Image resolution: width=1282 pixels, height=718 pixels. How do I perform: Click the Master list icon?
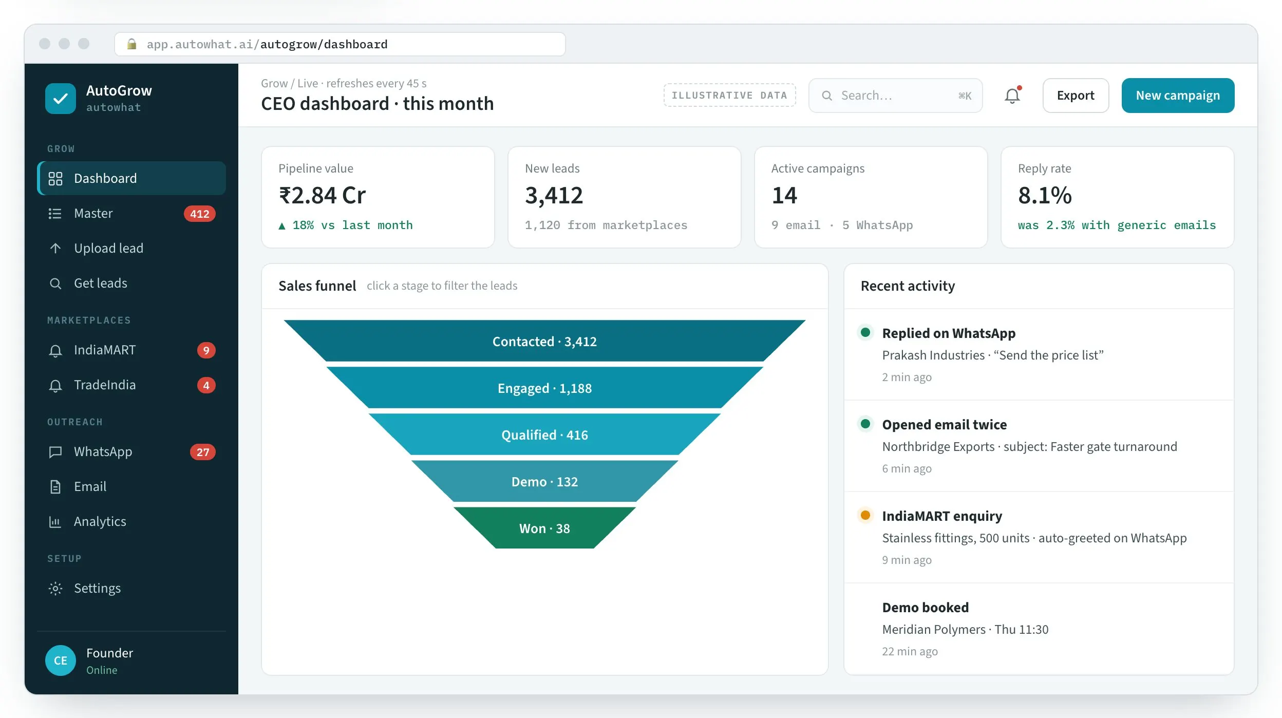(x=55, y=214)
